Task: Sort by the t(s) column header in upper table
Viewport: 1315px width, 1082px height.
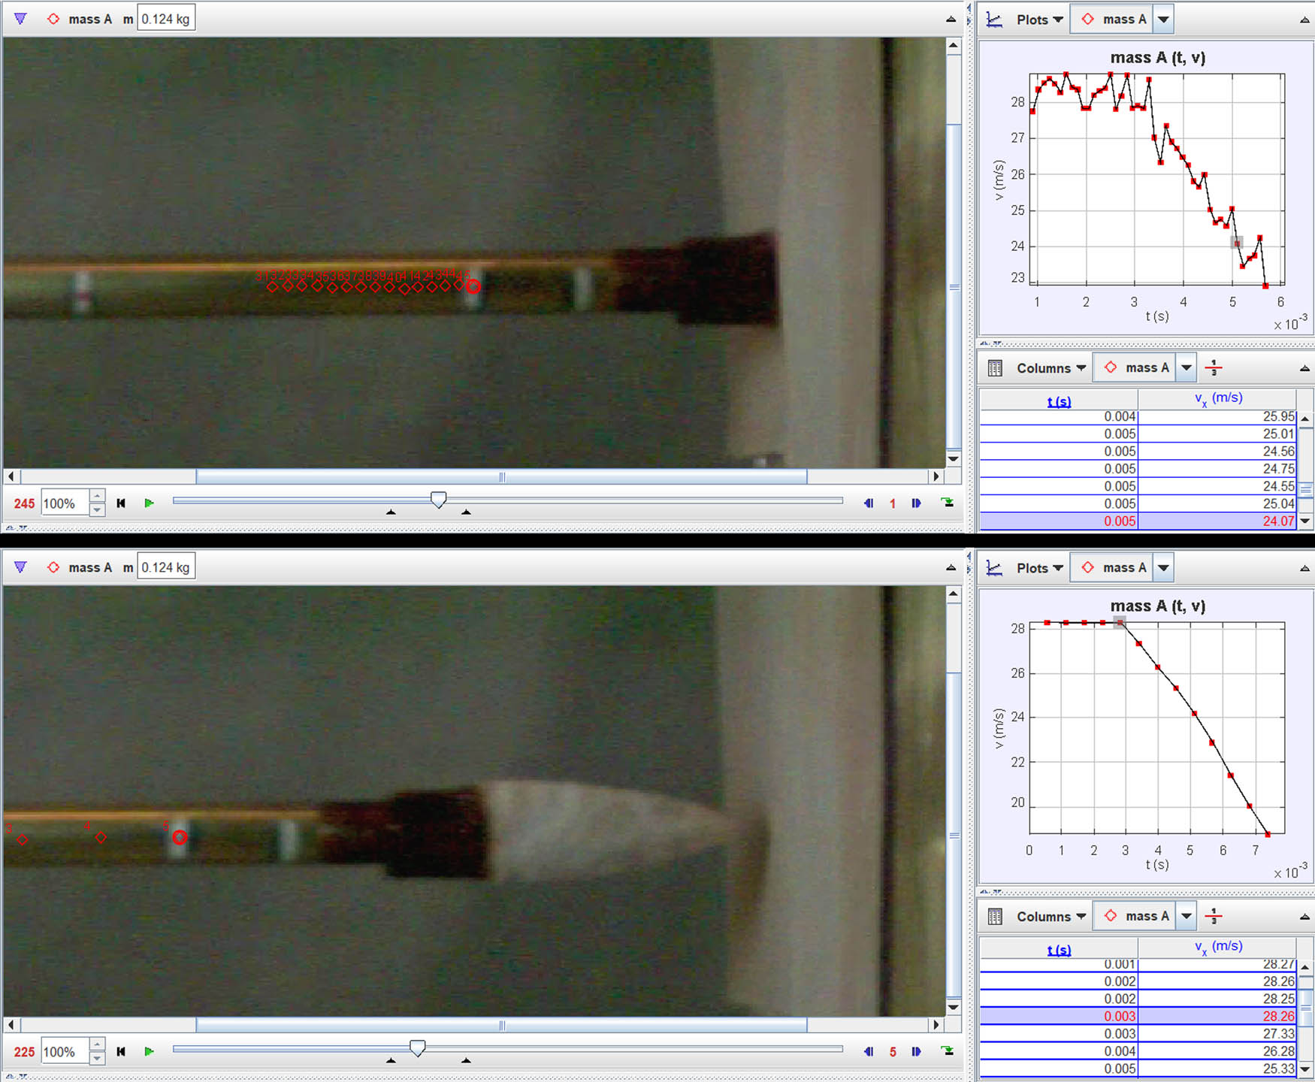Action: coord(1059,402)
